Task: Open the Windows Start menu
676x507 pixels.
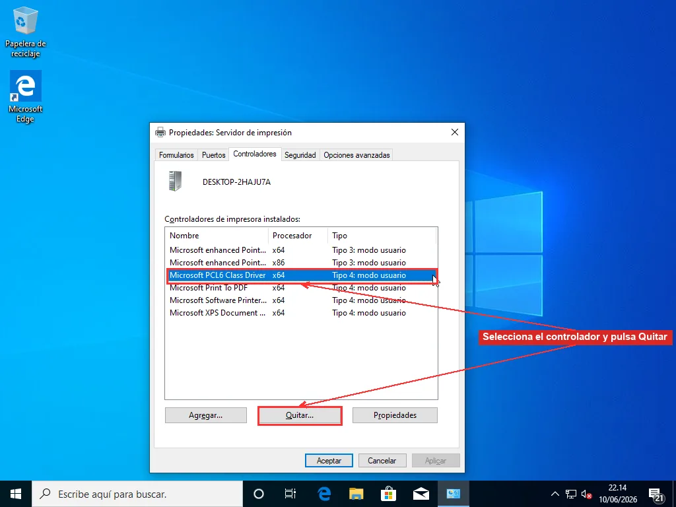Action: (x=16, y=494)
